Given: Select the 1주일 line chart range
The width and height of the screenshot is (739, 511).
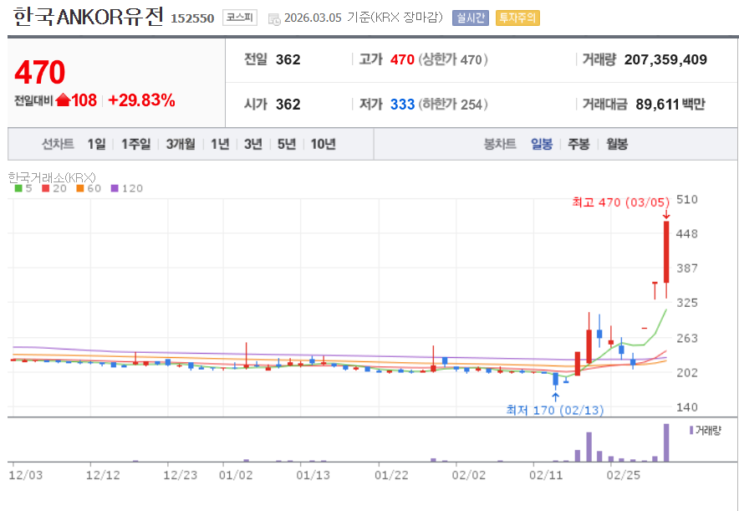Looking at the screenshot, I should click(x=135, y=144).
